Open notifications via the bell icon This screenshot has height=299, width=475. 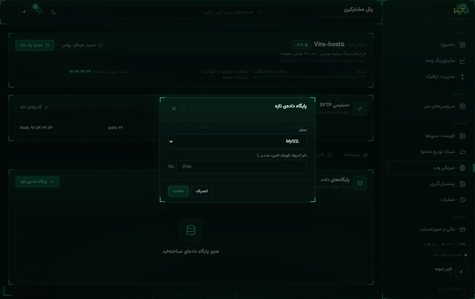point(40,11)
